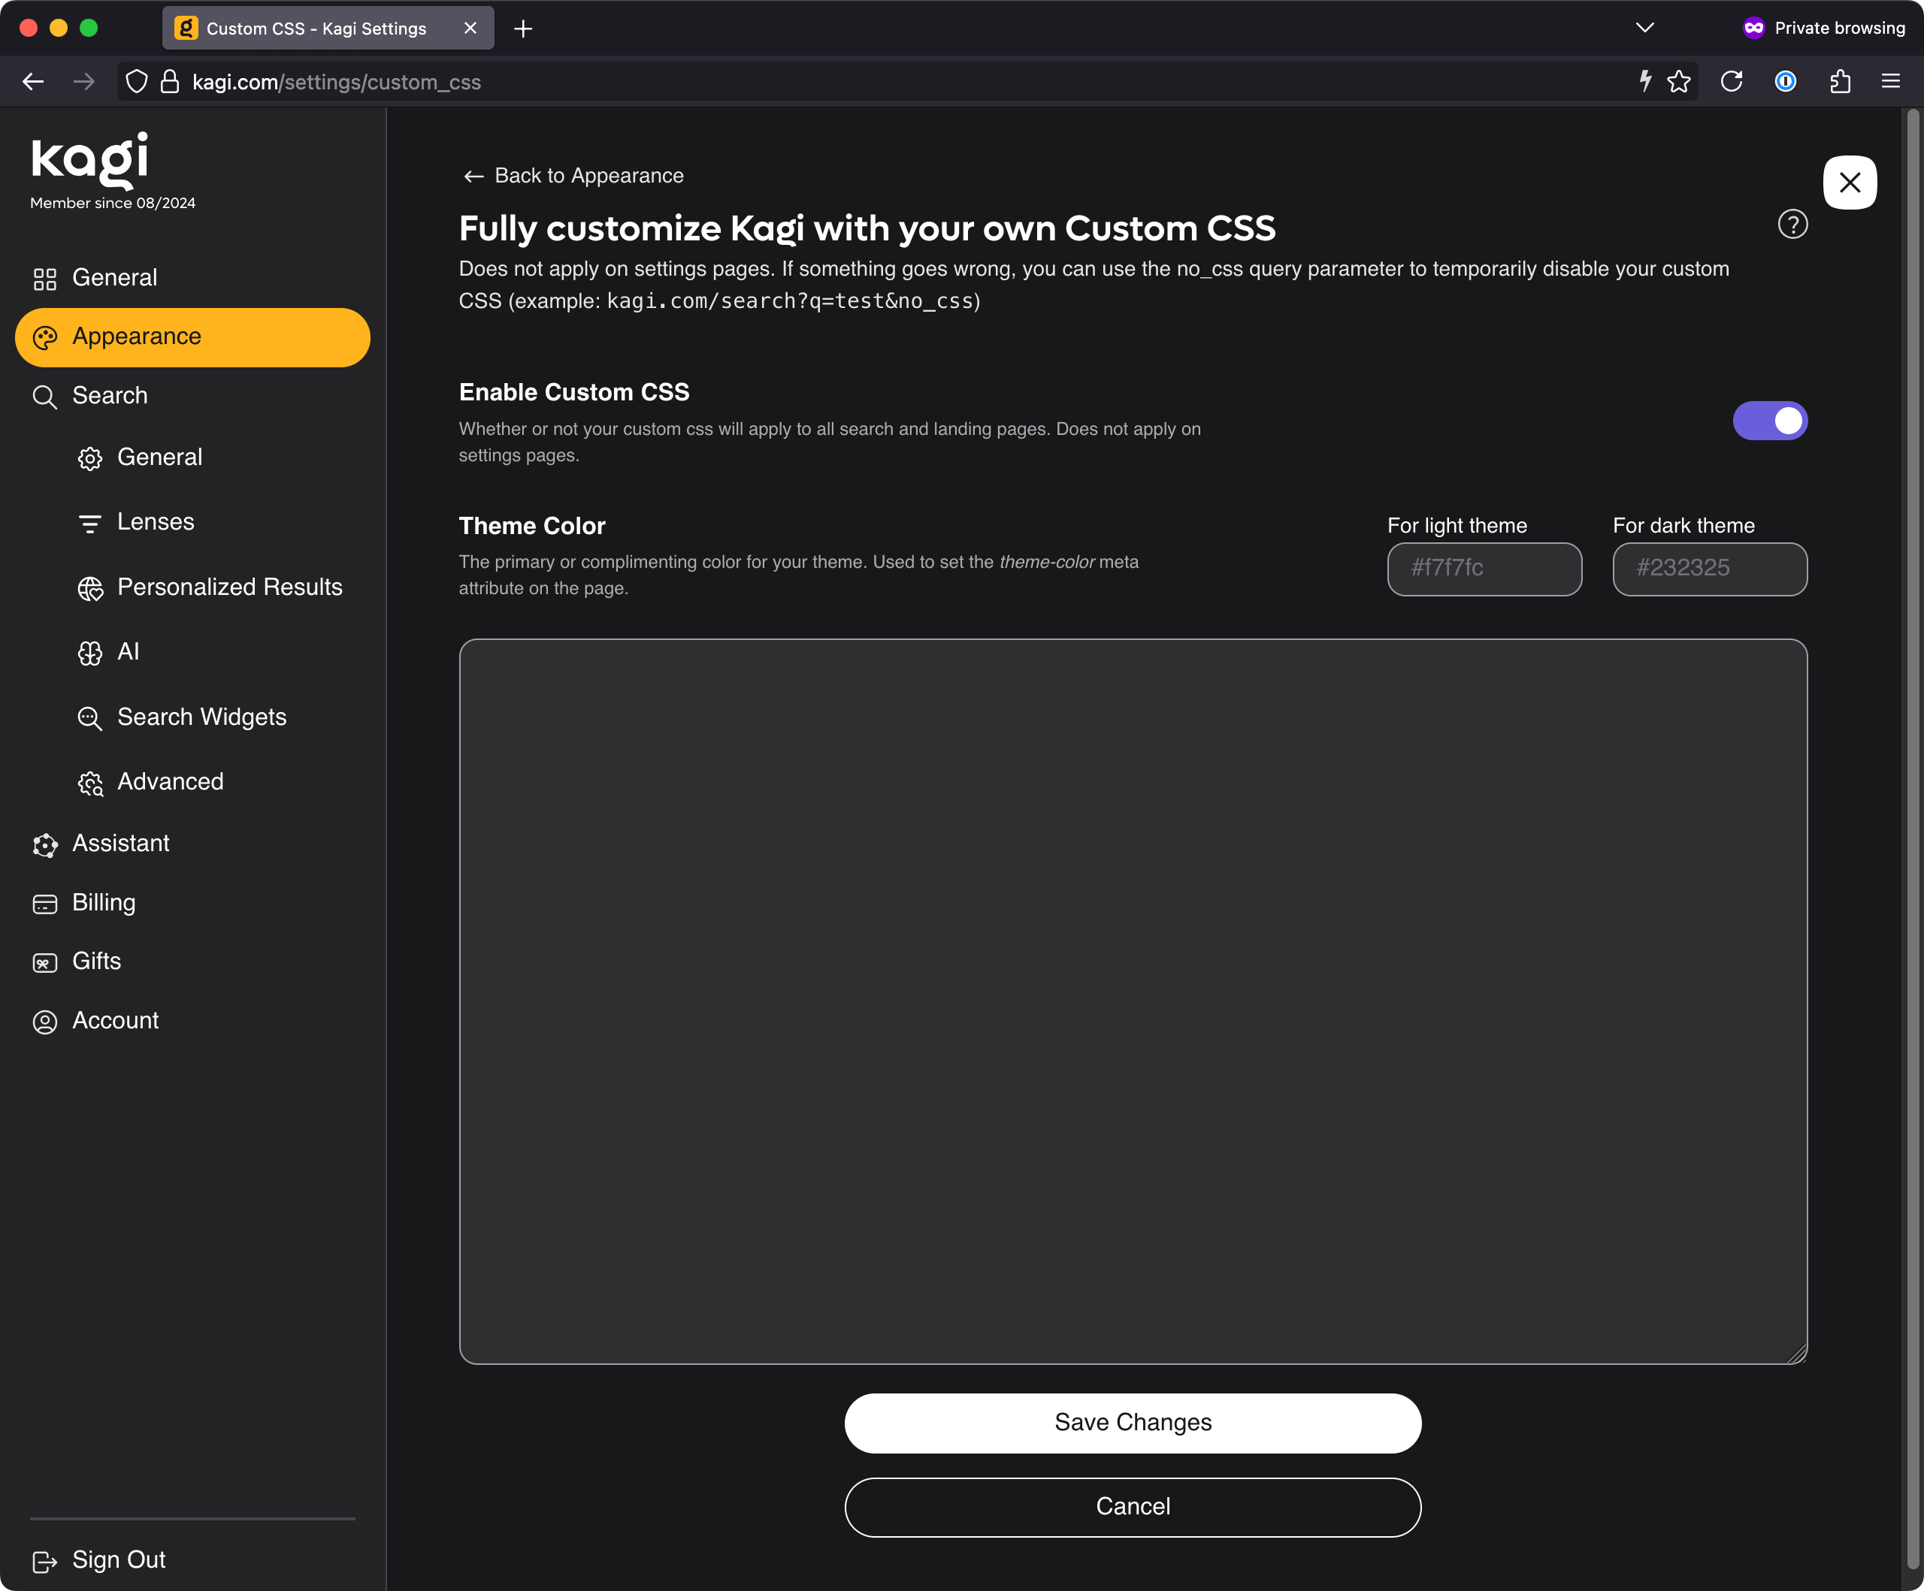
Task: Click the Billing card icon
Action: pyautogui.click(x=45, y=904)
